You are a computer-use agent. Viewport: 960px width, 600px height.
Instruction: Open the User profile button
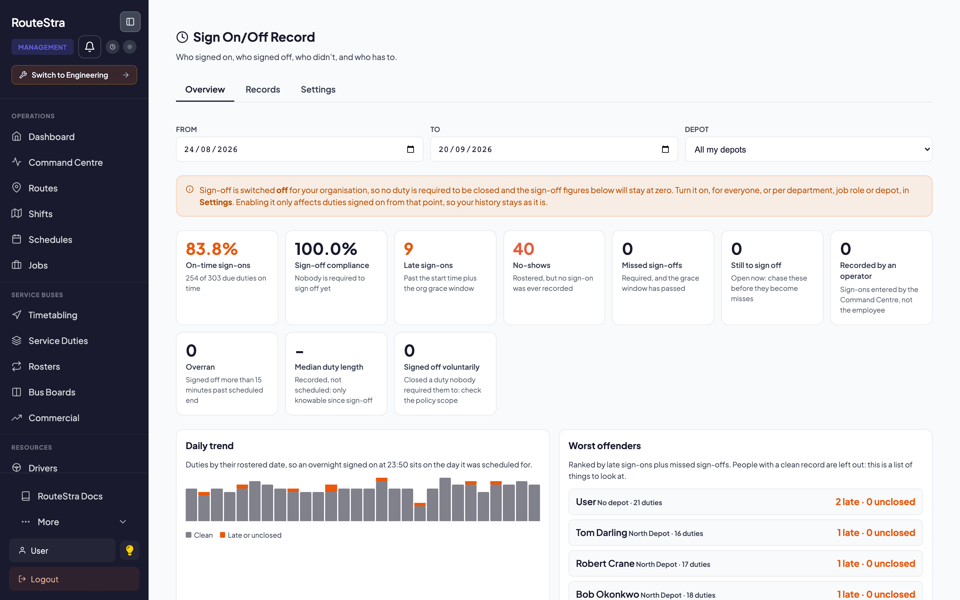62,550
